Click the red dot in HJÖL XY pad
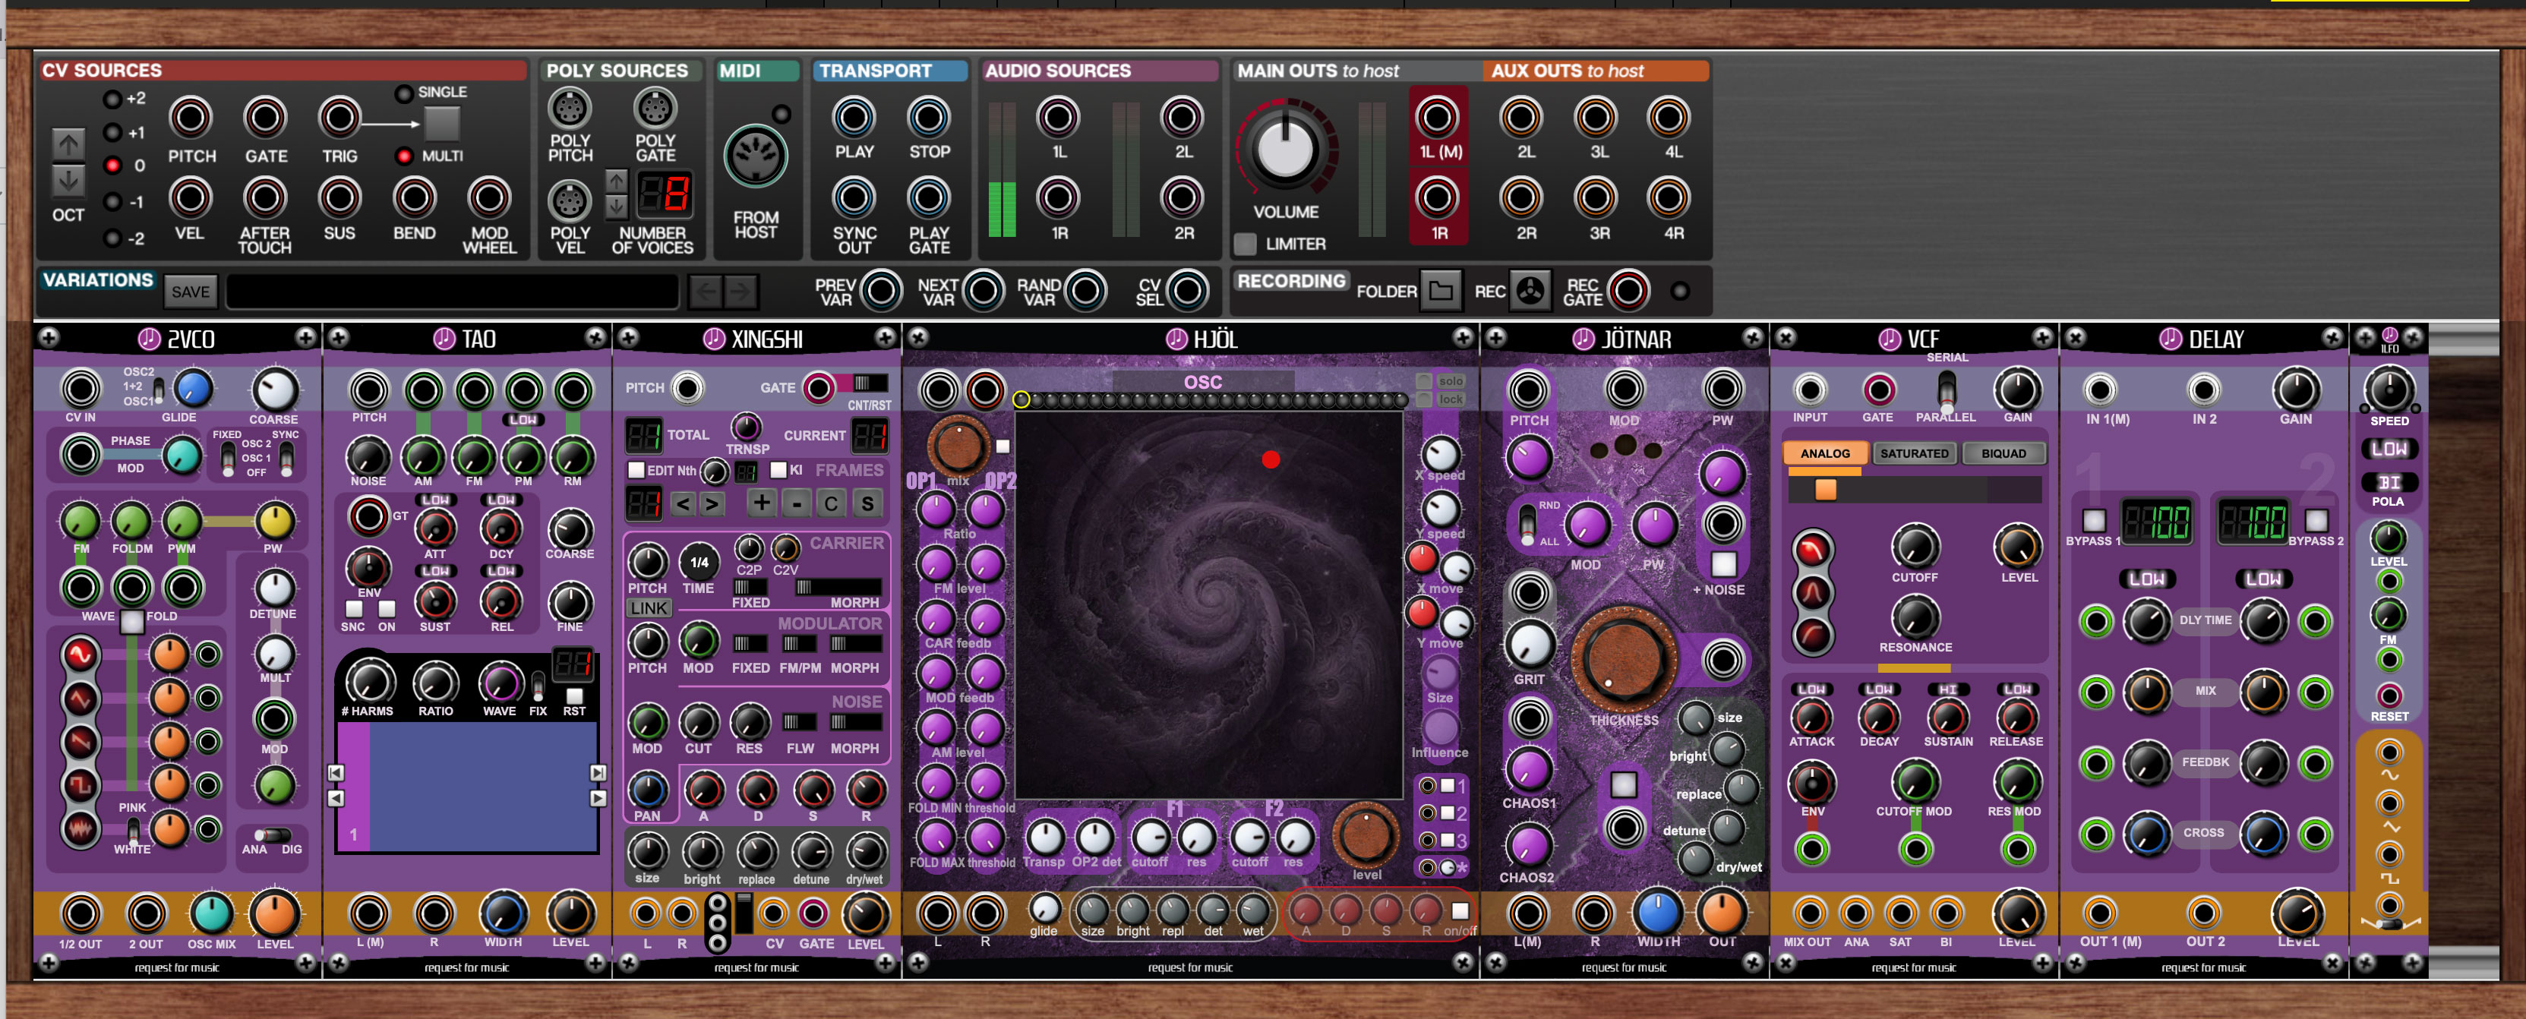Viewport: 2526px width, 1019px height. [x=1271, y=459]
